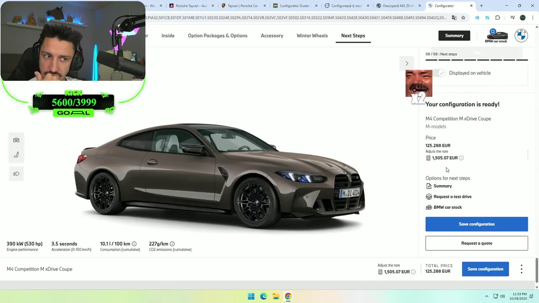Image resolution: width=539 pixels, height=303 pixels.
Task: Expand the side panel with the arrow chevron
Action: 407,64
